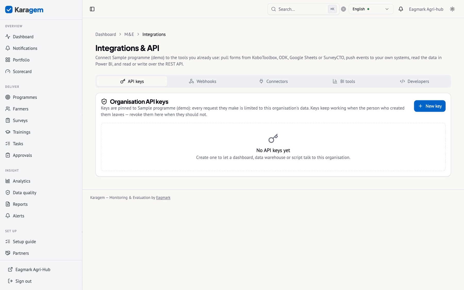The width and height of the screenshot is (464, 290).
Task: Select Tasks in the sidebar
Action: click(41, 144)
